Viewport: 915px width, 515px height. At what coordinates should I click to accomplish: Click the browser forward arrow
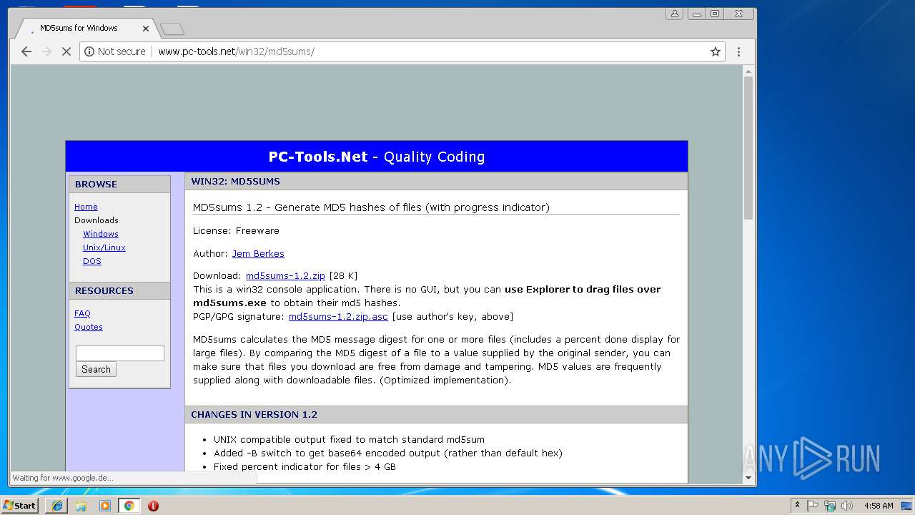click(46, 51)
